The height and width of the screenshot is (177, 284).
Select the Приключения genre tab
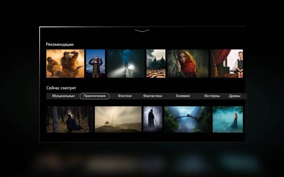[x=95, y=96]
